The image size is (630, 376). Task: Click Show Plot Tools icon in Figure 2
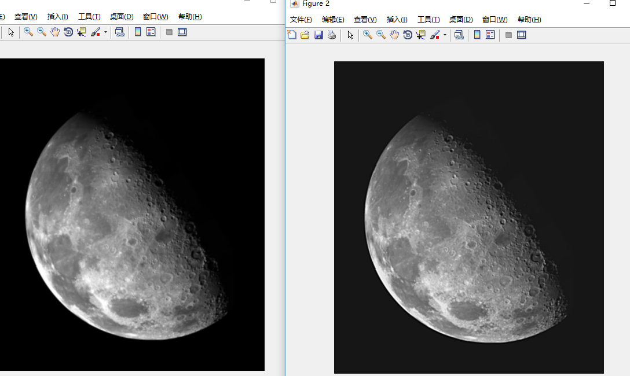coord(522,35)
